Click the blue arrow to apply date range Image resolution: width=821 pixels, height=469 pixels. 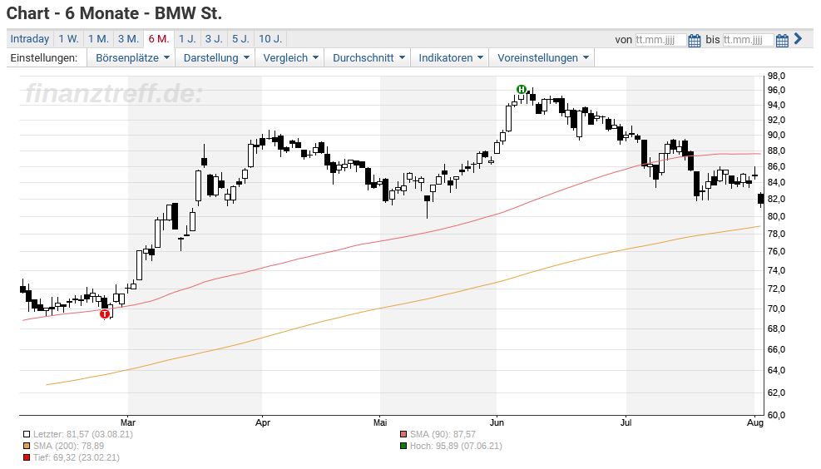798,38
